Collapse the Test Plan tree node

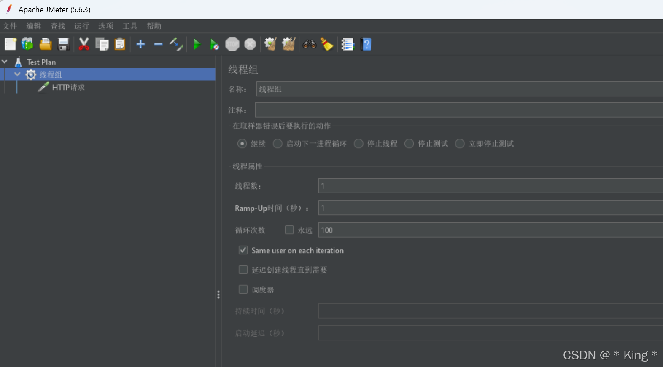click(5, 62)
